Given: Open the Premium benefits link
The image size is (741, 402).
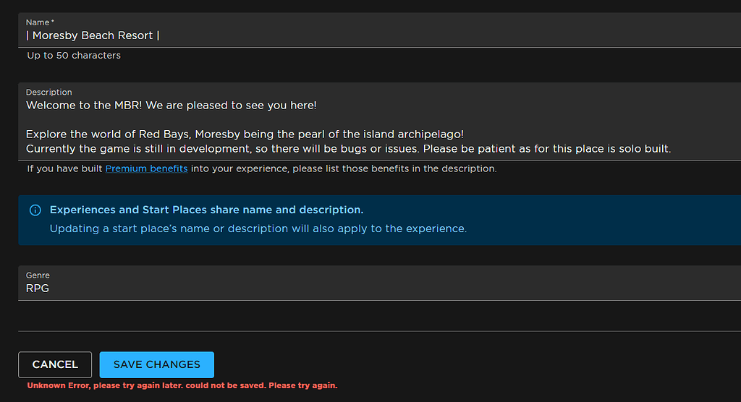Looking at the screenshot, I should pos(146,168).
